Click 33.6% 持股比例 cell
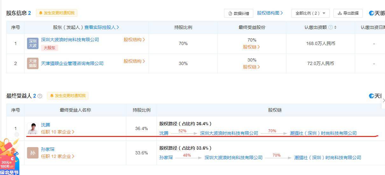This screenshot has height=175, width=385. point(142,153)
